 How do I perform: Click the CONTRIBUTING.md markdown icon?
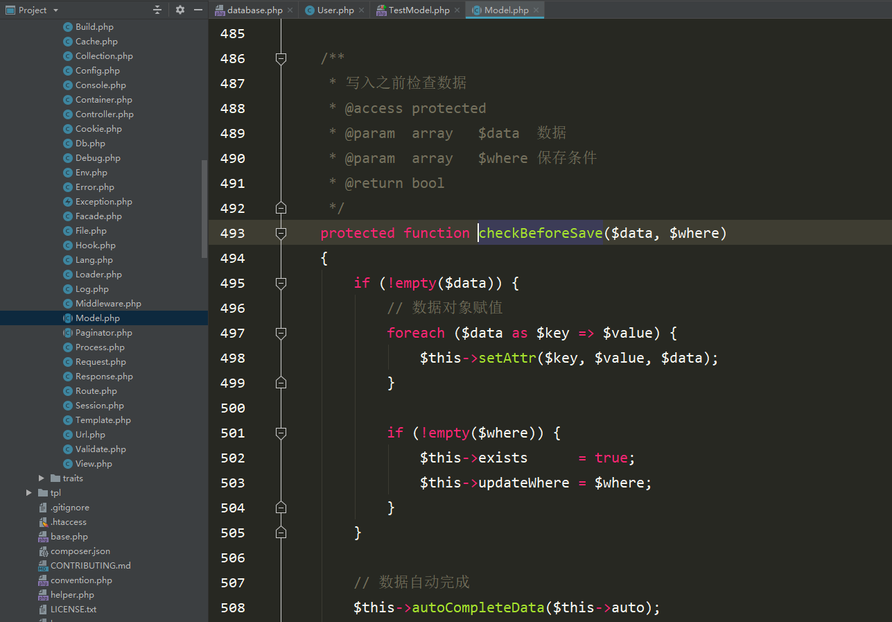pyautogui.click(x=43, y=566)
